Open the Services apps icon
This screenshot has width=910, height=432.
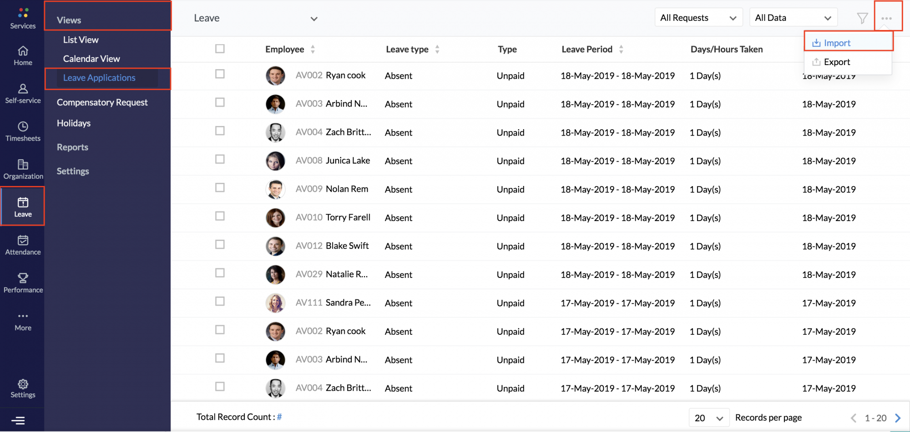23,13
